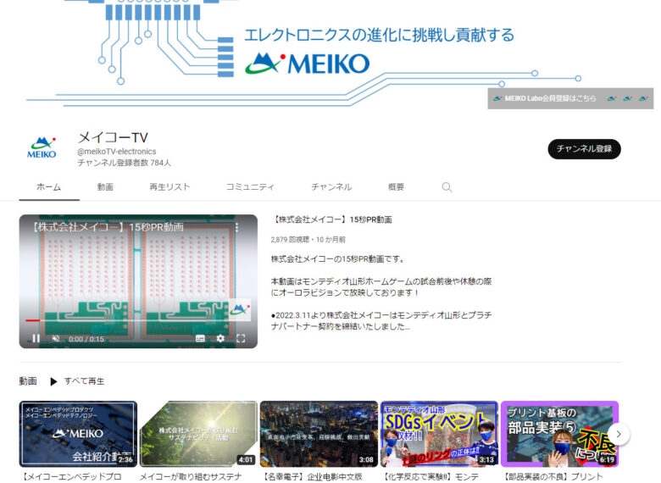Open the channel search magnifier icon
661x483 pixels.
click(447, 187)
